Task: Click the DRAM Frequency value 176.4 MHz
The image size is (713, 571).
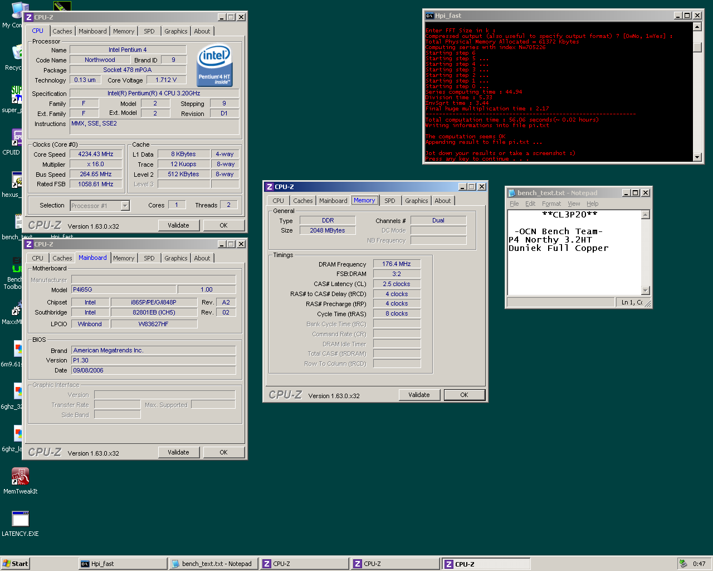Action: point(397,264)
